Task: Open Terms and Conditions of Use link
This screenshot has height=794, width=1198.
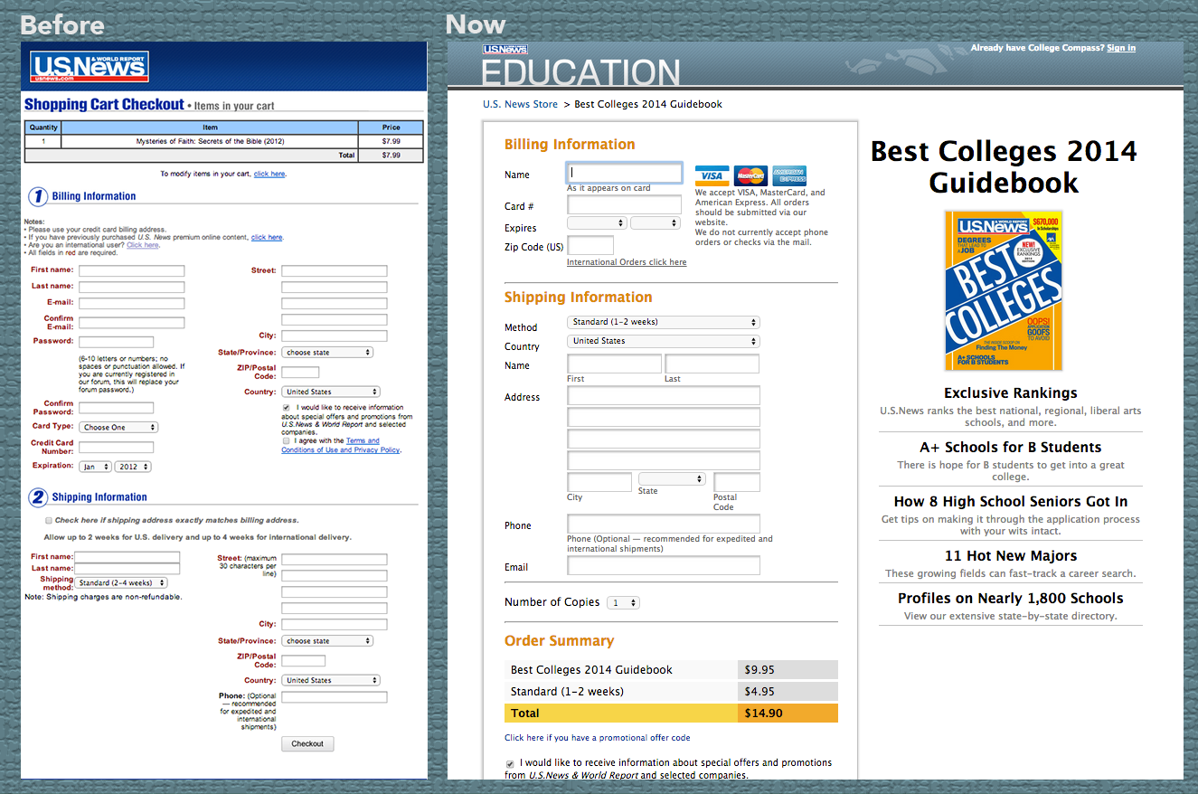Action: [341, 446]
